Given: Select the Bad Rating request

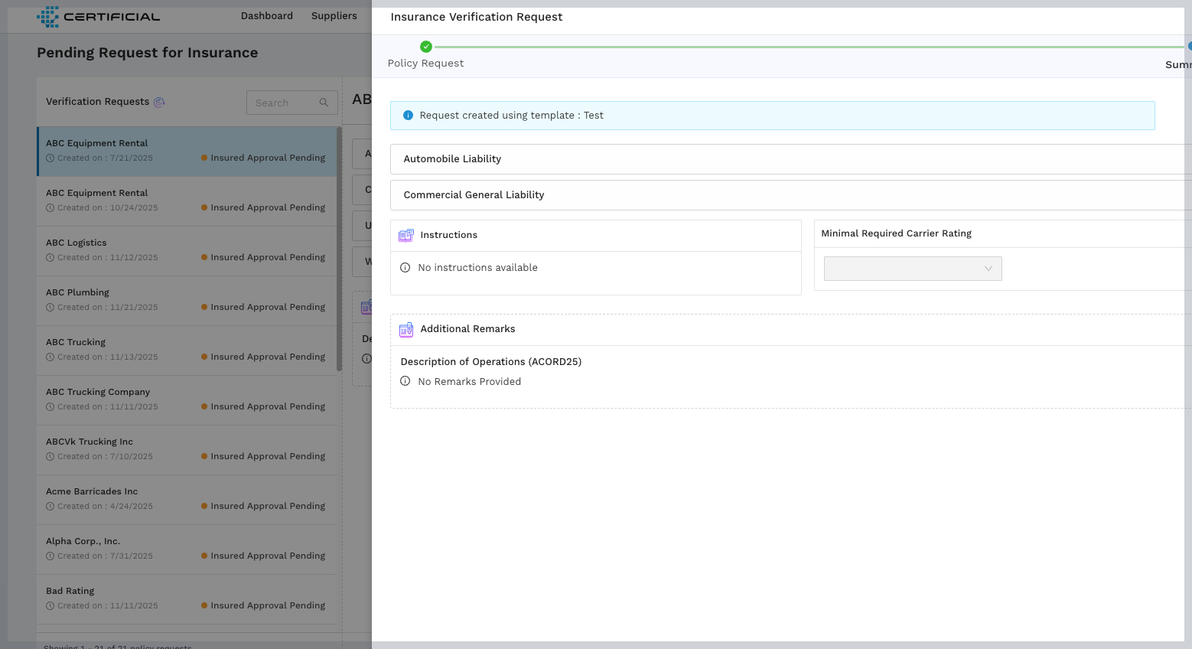Looking at the screenshot, I should point(187,599).
